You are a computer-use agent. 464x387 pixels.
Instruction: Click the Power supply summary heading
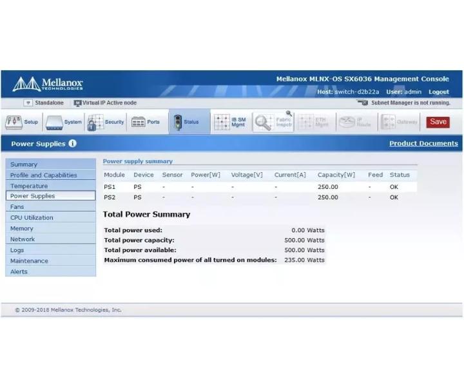(x=138, y=161)
